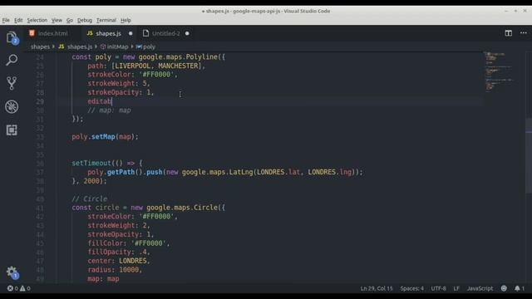This screenshot has height=299, width=532.
Task: Click the editor vertical scrollbar
Action: click(529, 156)
